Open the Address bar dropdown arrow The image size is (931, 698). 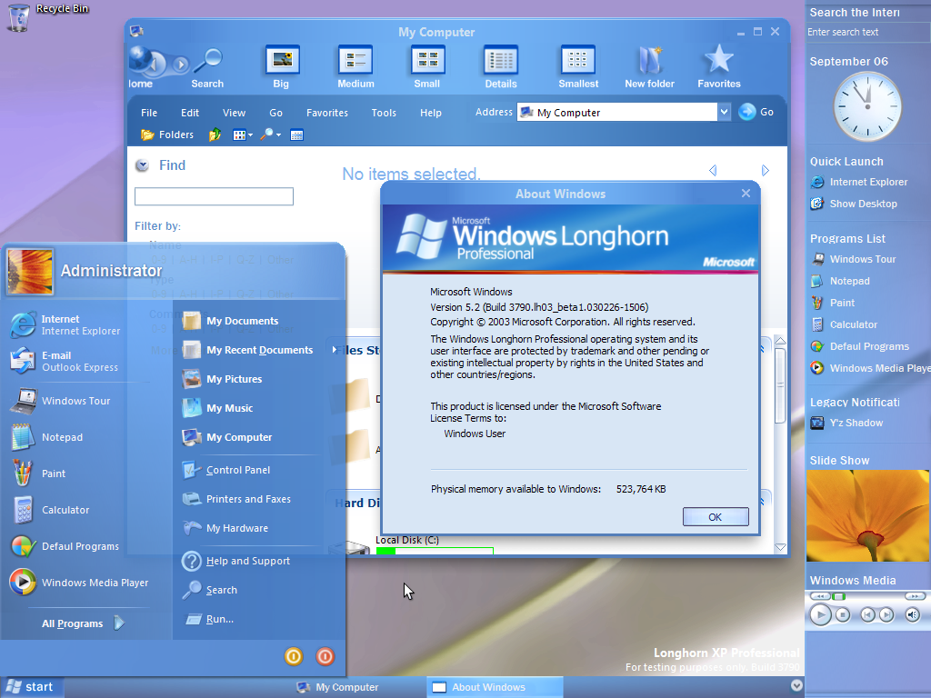click(724, 112)
